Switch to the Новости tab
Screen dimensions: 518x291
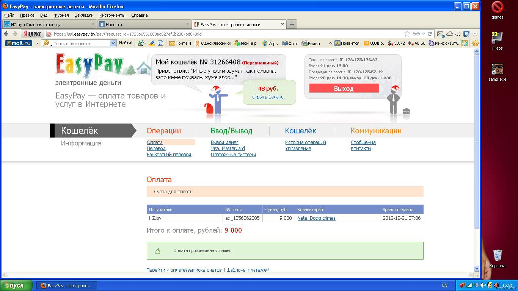[144, 24]
